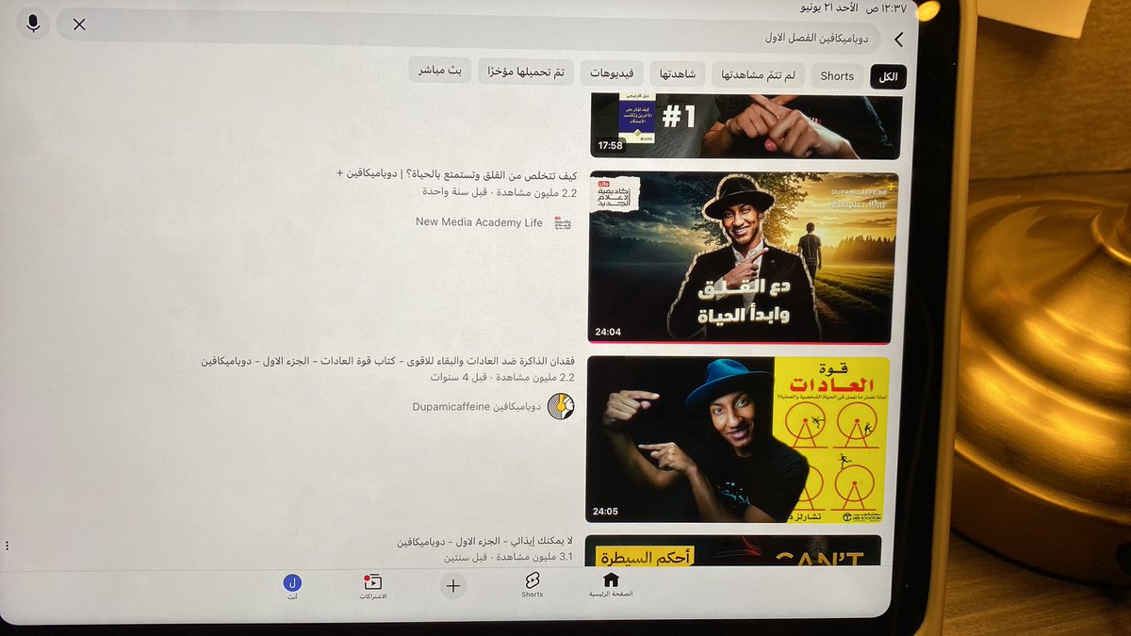The height and width of the screenshot is (636, 1131).
Task: Select the تم تحميلها مؤخرًا filter chip
Action: pos(526,72)
